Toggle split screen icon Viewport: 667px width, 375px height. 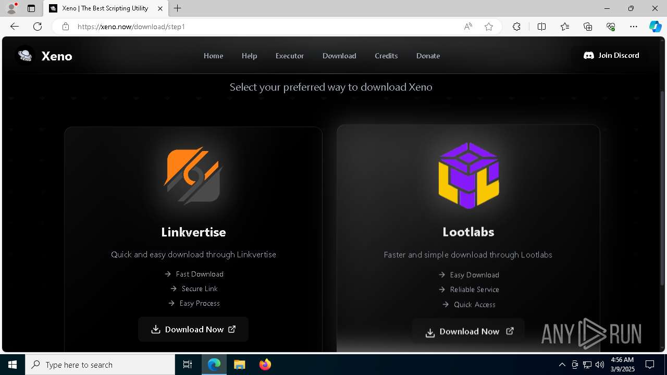click(x=541, y=27)
